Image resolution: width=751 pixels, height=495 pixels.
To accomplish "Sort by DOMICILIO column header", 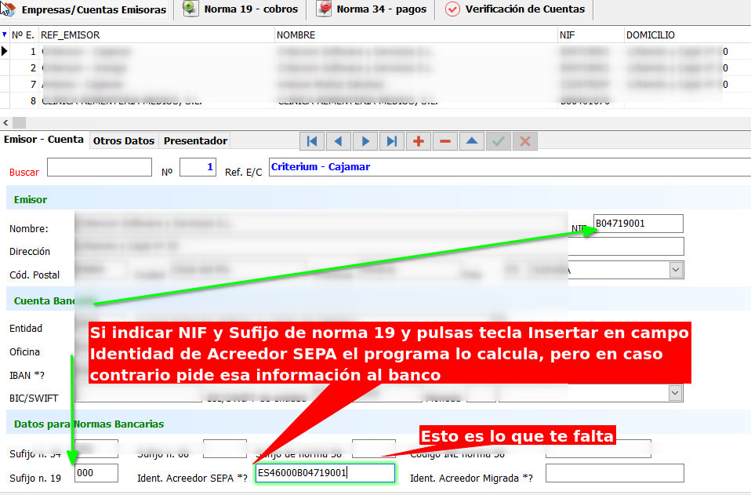I will click(688, 35).
